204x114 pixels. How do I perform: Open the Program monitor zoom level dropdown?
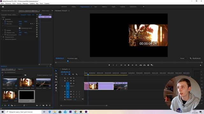74,58
